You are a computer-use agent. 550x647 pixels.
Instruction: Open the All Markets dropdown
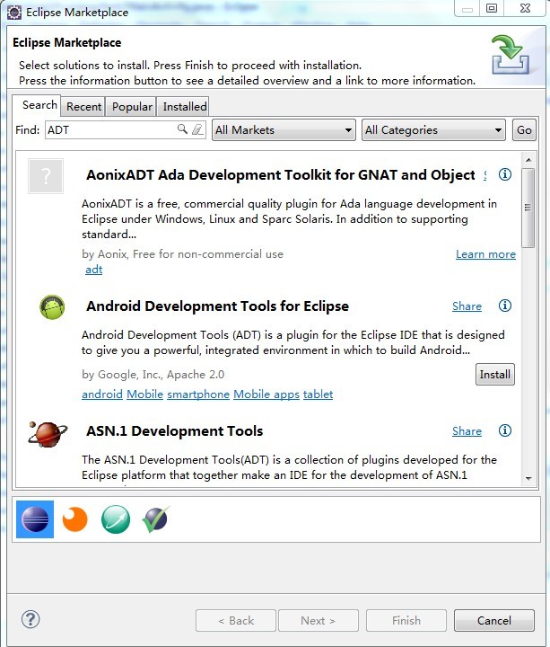tap(284, 130)
